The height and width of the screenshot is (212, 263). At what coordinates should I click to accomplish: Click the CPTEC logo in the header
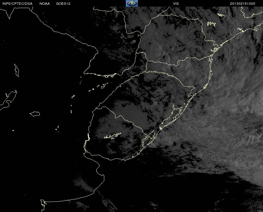coord(132,3)
